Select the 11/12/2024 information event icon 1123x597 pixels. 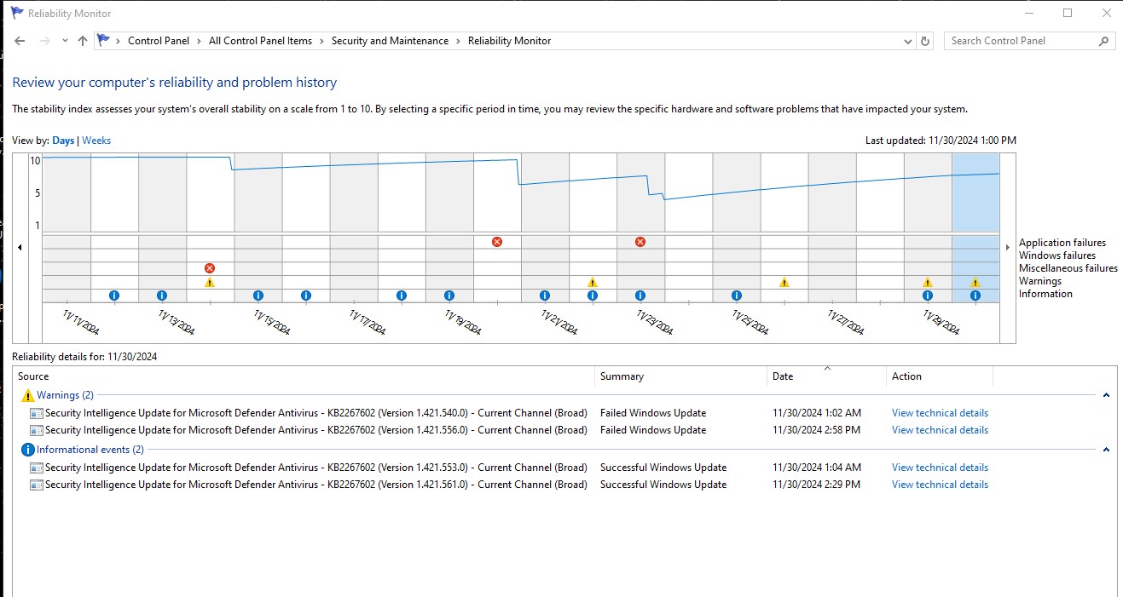(x=114, y=296)
